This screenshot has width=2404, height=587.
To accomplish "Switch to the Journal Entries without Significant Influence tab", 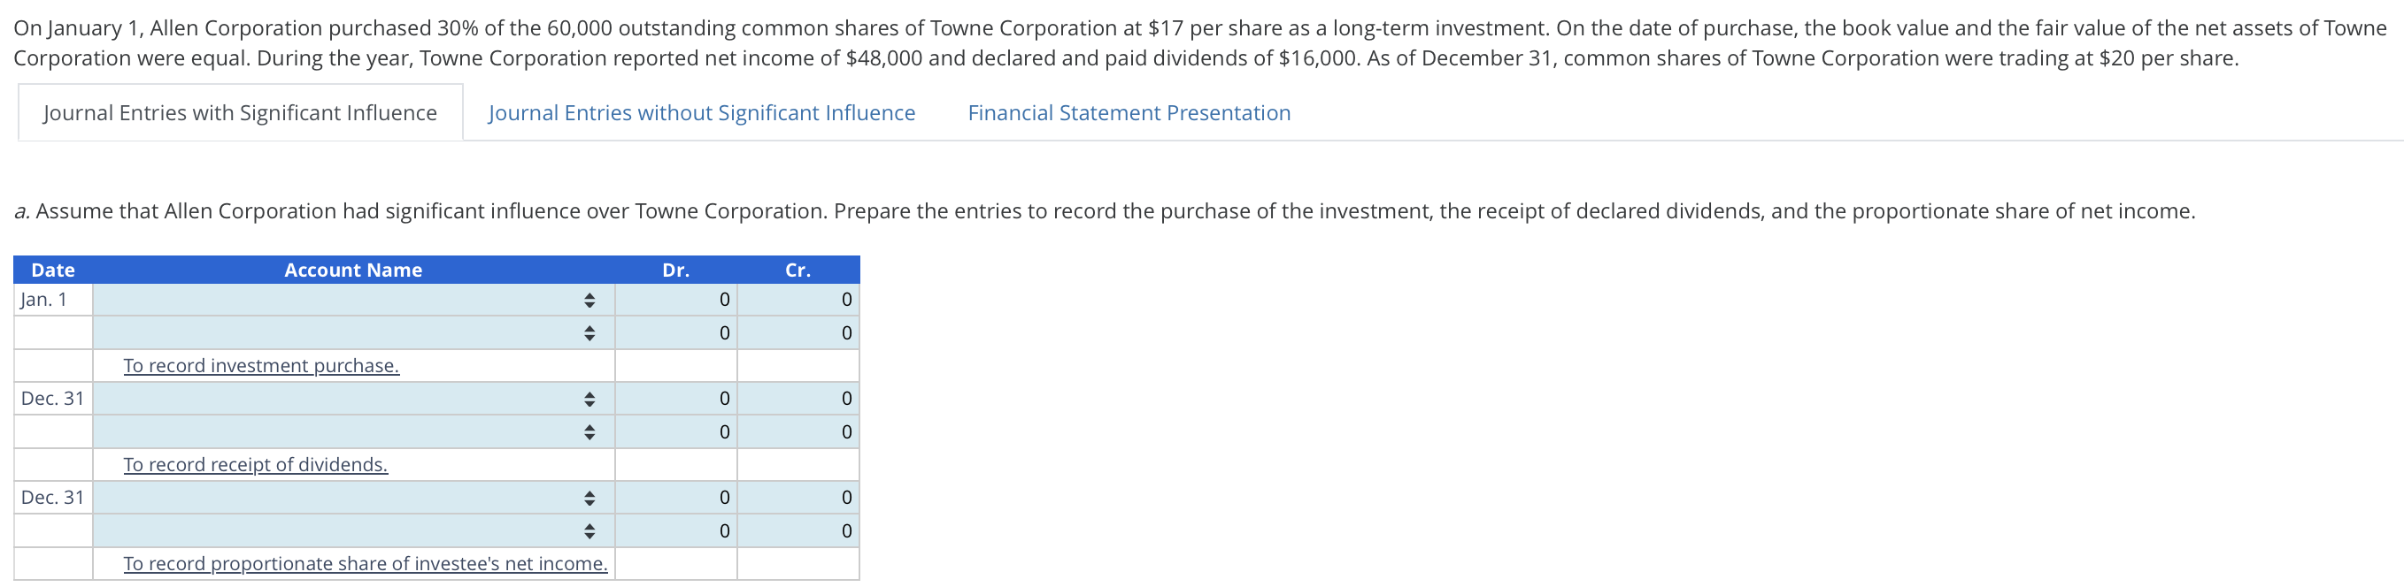I will (x=701, y=111).
